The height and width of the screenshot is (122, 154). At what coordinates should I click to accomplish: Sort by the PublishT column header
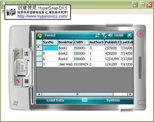112,42
